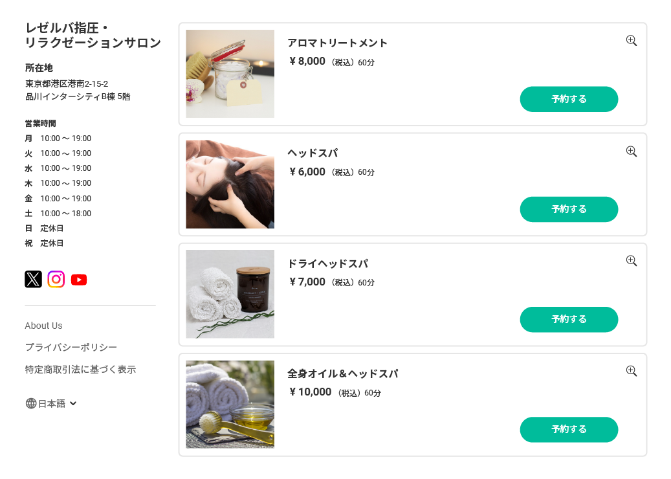Click the ドライヘッドスパ towel thumbnail

tap(230, 294)
